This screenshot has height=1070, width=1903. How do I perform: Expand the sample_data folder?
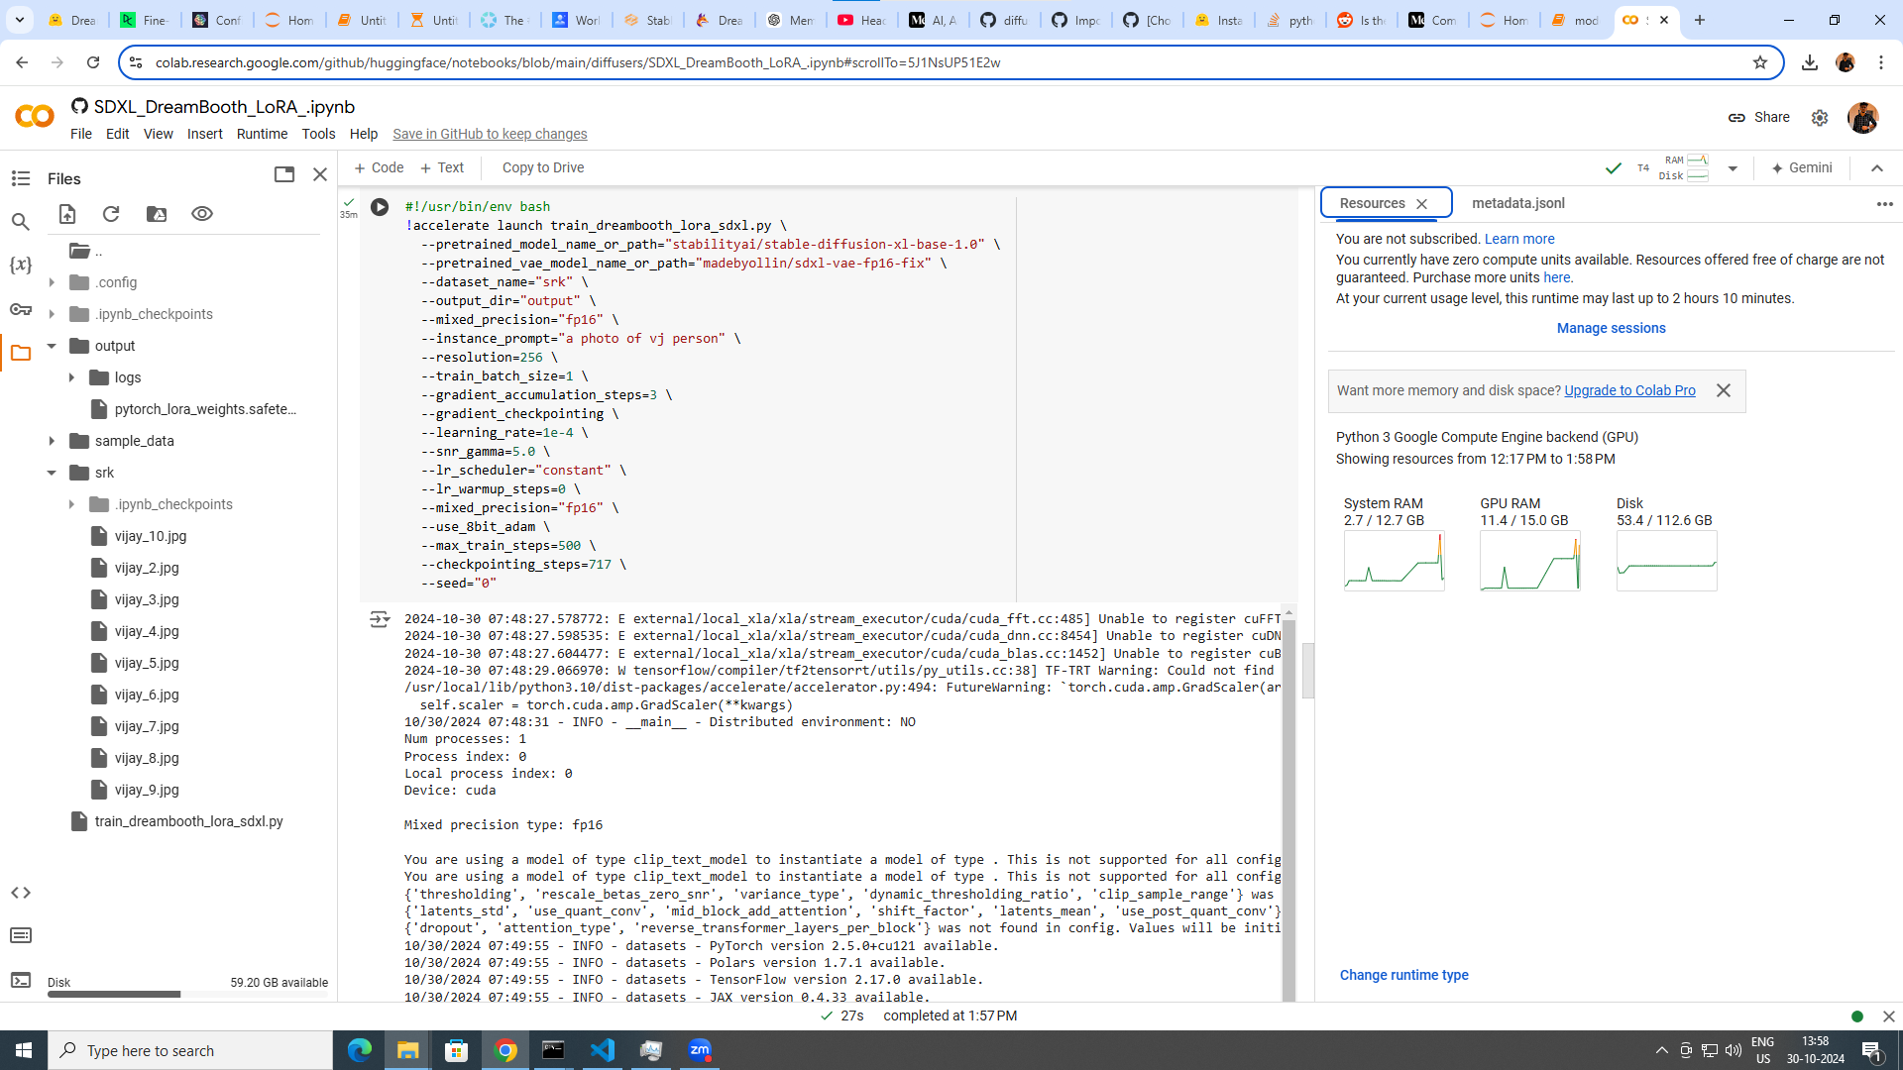(x=52, y=441)
